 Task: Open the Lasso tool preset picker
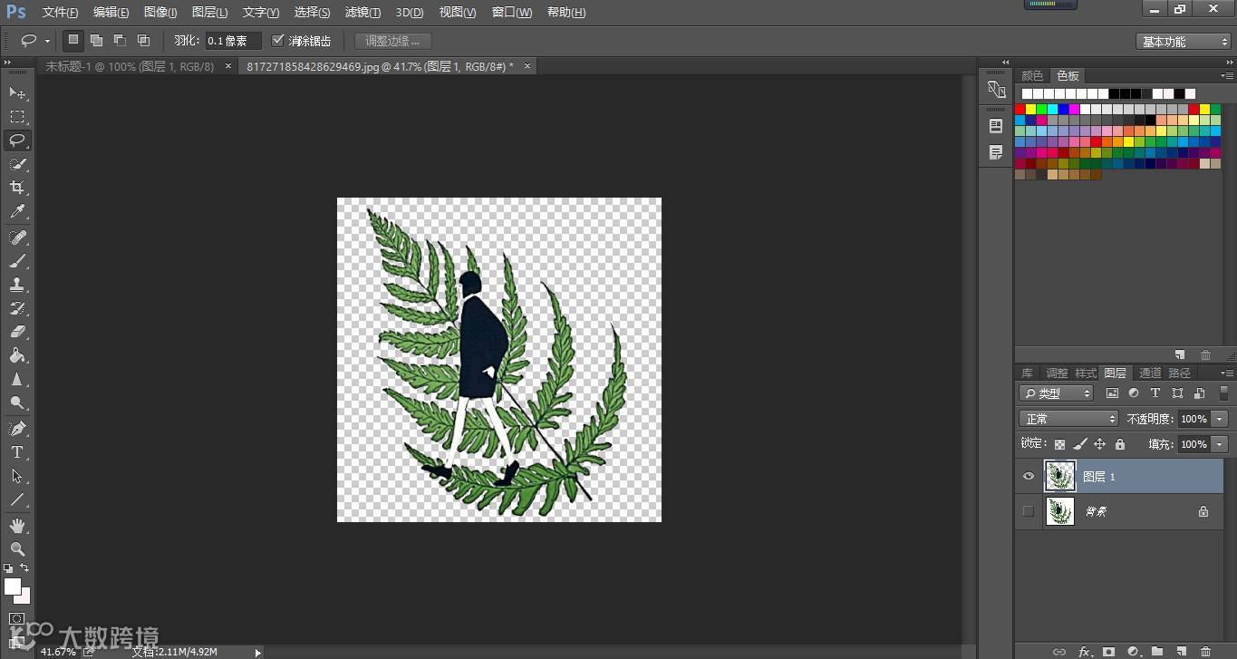coord(47,41)
